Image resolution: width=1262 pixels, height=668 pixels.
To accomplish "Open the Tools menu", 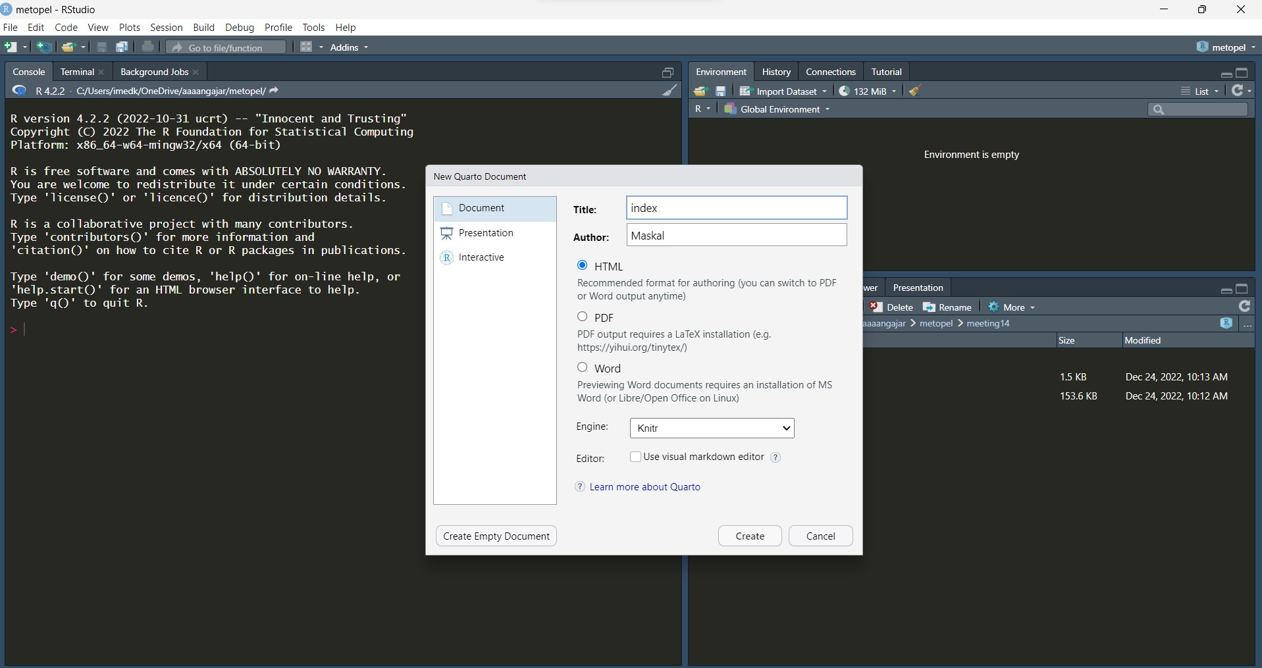I will point(313,28).
